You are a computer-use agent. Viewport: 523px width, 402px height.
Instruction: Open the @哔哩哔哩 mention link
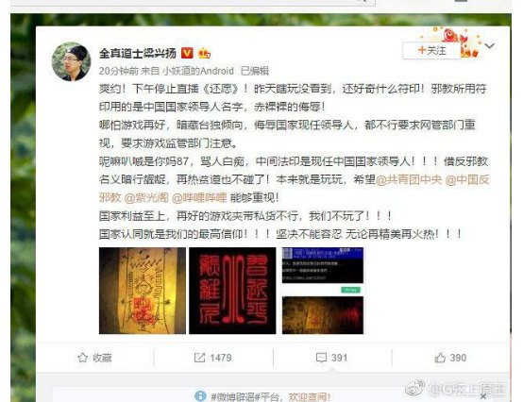pos(199,197)
